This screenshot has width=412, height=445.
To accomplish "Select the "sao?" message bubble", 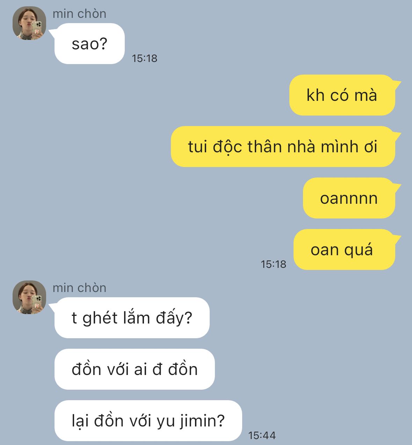I will click(x=89, y=44).
